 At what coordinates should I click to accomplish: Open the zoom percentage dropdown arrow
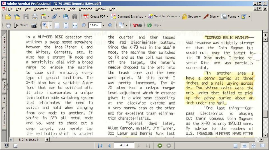click(x=103, y=25)
